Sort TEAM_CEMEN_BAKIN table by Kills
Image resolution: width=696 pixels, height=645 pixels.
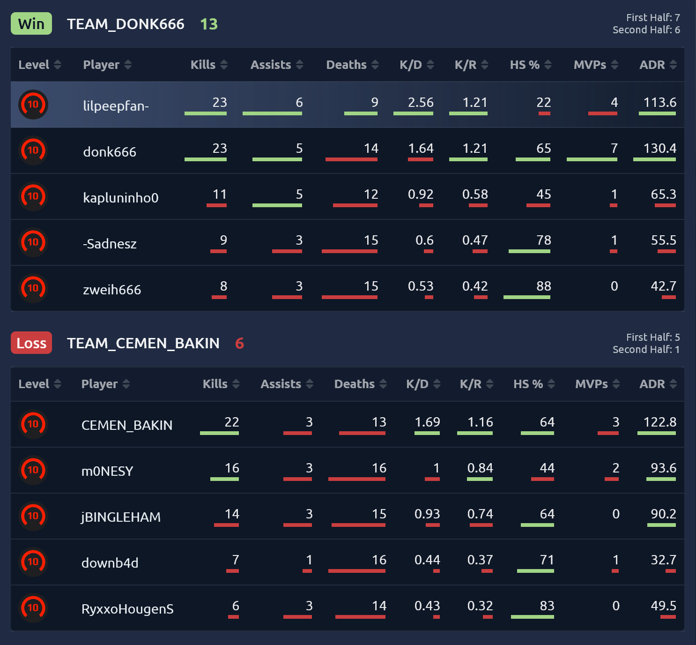[221, 384]
